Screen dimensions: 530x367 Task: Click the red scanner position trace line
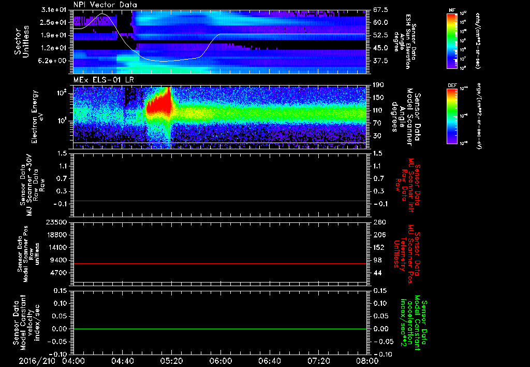[x=219, y=263]
